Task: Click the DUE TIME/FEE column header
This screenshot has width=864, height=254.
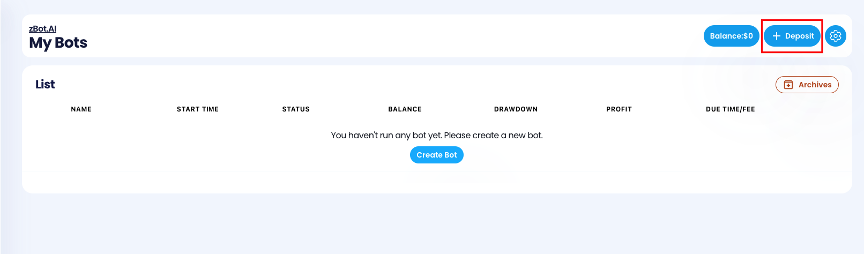Action: [x=730, y=109]
